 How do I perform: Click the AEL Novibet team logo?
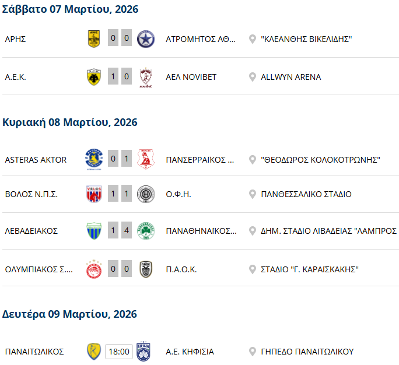[x=145, y=77]
